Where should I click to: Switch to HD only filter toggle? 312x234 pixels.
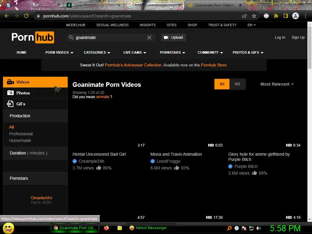237,84
